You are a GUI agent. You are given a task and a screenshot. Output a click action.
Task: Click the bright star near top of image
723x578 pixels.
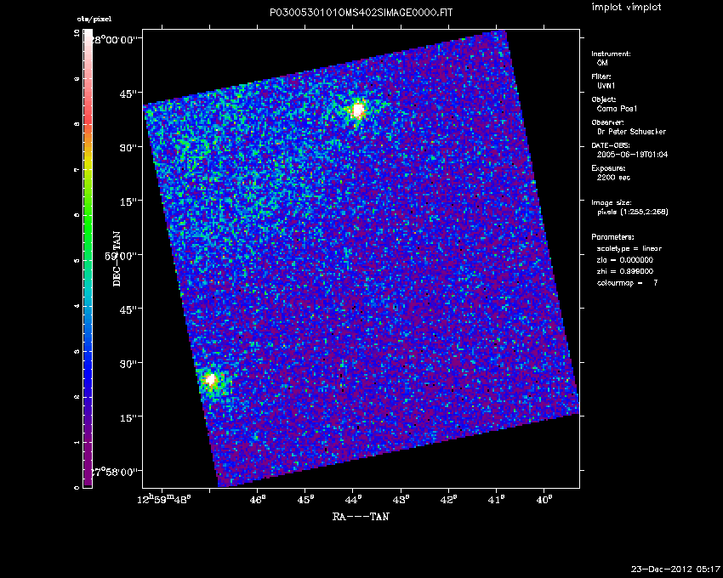358,110
